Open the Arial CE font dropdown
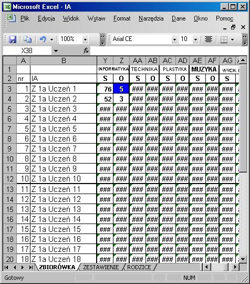 click(174, 39)
